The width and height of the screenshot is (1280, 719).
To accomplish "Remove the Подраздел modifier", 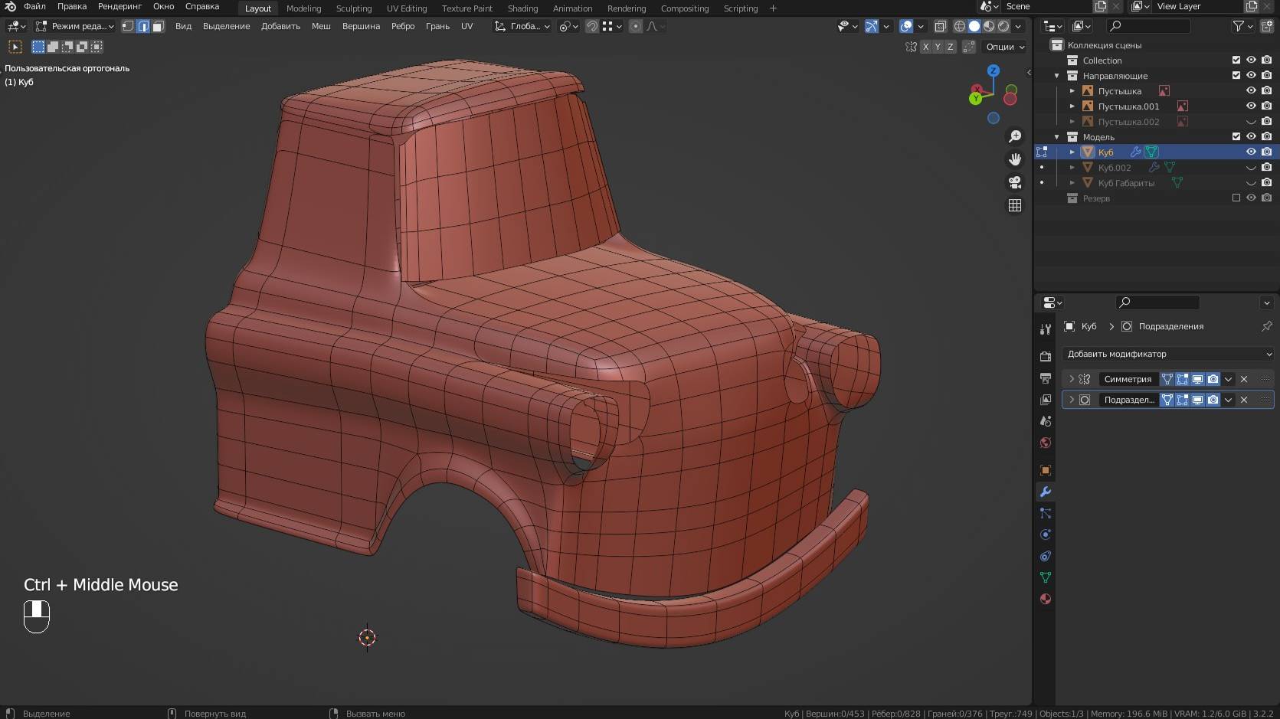I will tap(1244, 400).
